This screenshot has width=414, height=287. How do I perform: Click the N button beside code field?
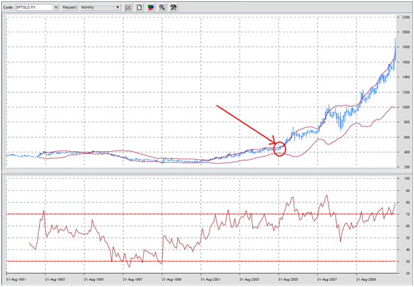[x=56, y=7]
